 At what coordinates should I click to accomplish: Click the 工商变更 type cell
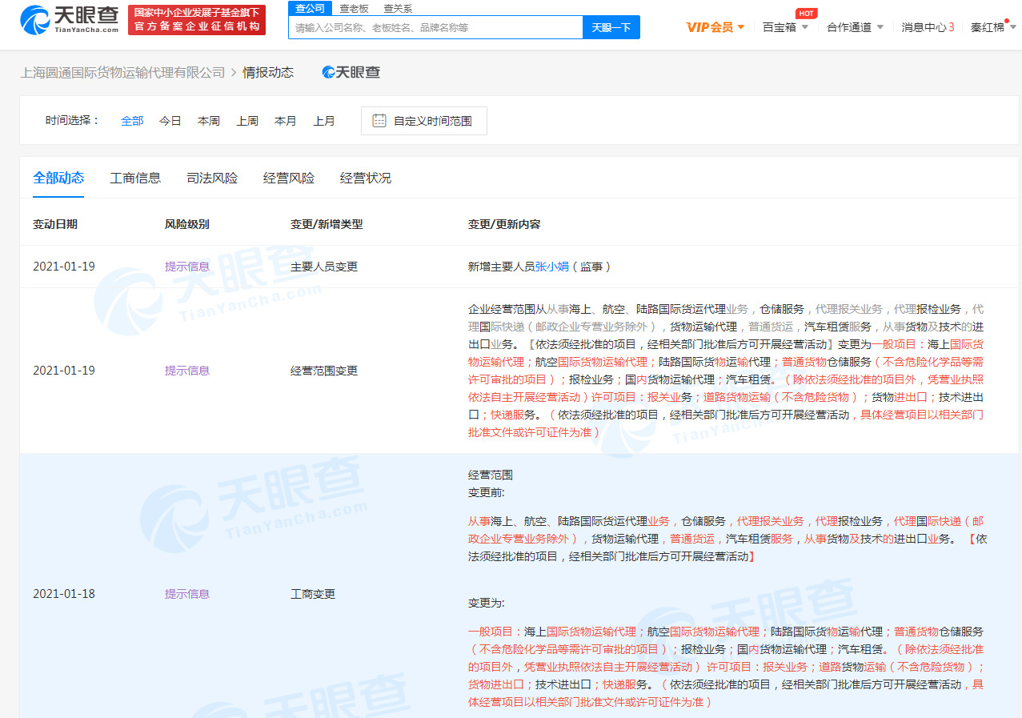click(313, 594)
